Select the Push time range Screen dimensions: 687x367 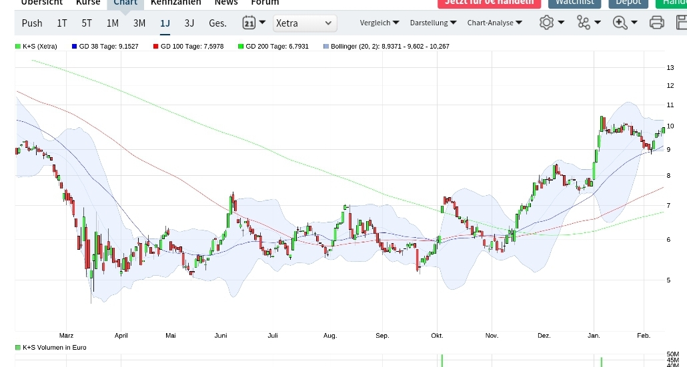tap(32, 23)
